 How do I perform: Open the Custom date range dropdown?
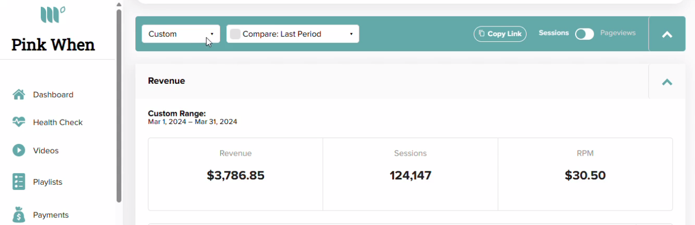click(x=181, y=34)
